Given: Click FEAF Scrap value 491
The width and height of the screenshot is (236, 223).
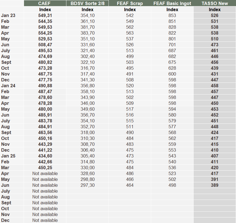Looking at the screenshot, I should 130,74.
